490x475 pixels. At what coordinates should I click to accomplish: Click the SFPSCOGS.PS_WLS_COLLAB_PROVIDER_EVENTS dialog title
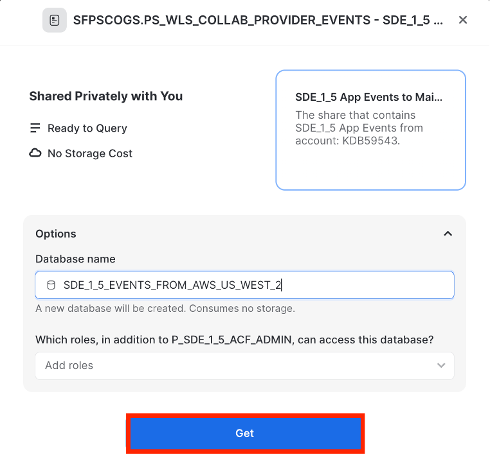(x=257, y=21)
